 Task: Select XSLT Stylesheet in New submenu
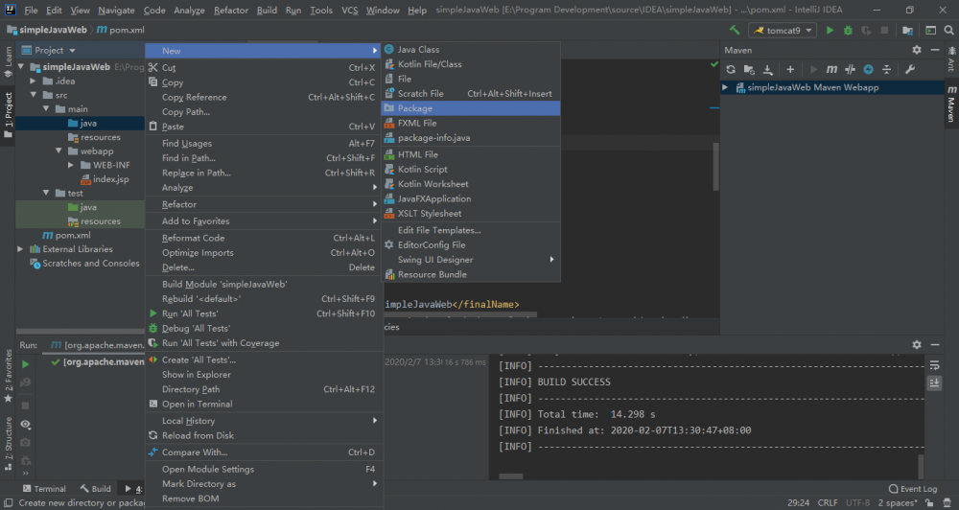[470, 214]
